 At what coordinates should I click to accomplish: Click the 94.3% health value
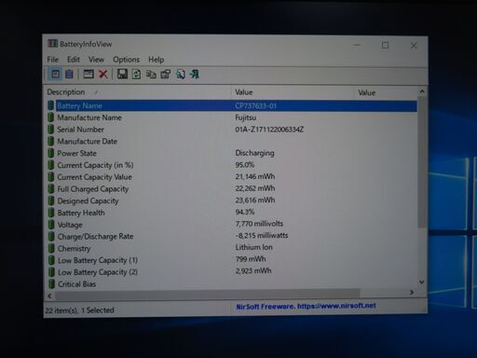[x=245, y=212]
